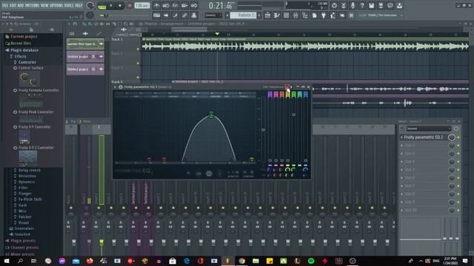The width and height of the screenshot is (474, 266).
Task: Click the save project floppy icon
Action: point(372,5)
